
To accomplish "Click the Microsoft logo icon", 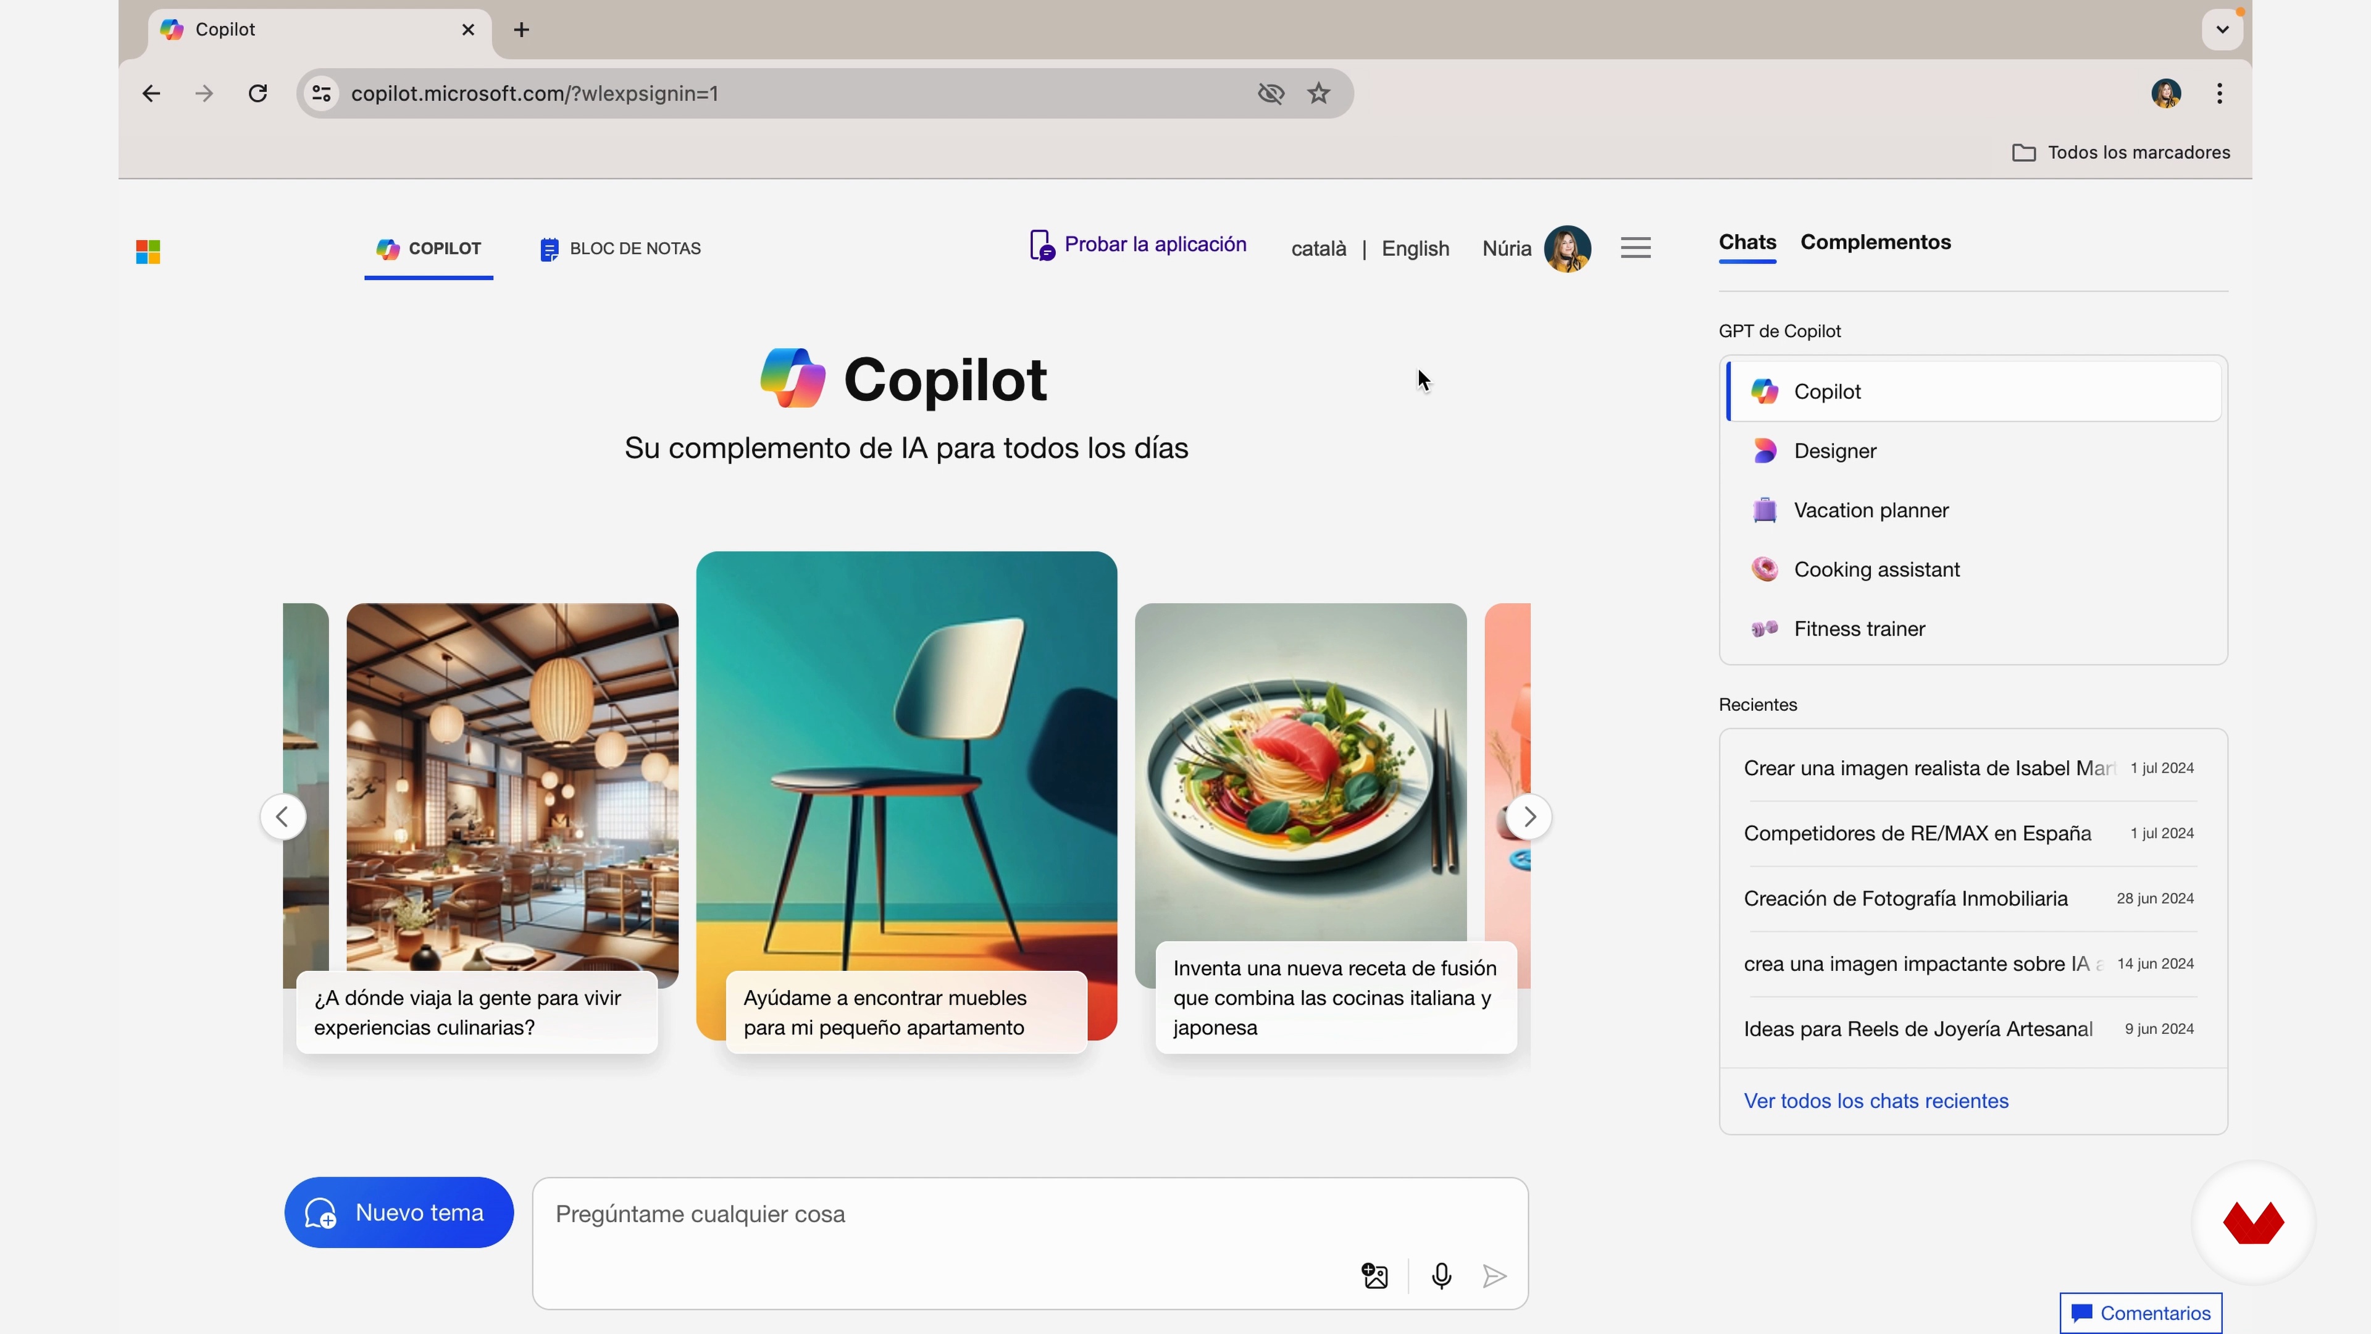I will click(x=148, y=251).
